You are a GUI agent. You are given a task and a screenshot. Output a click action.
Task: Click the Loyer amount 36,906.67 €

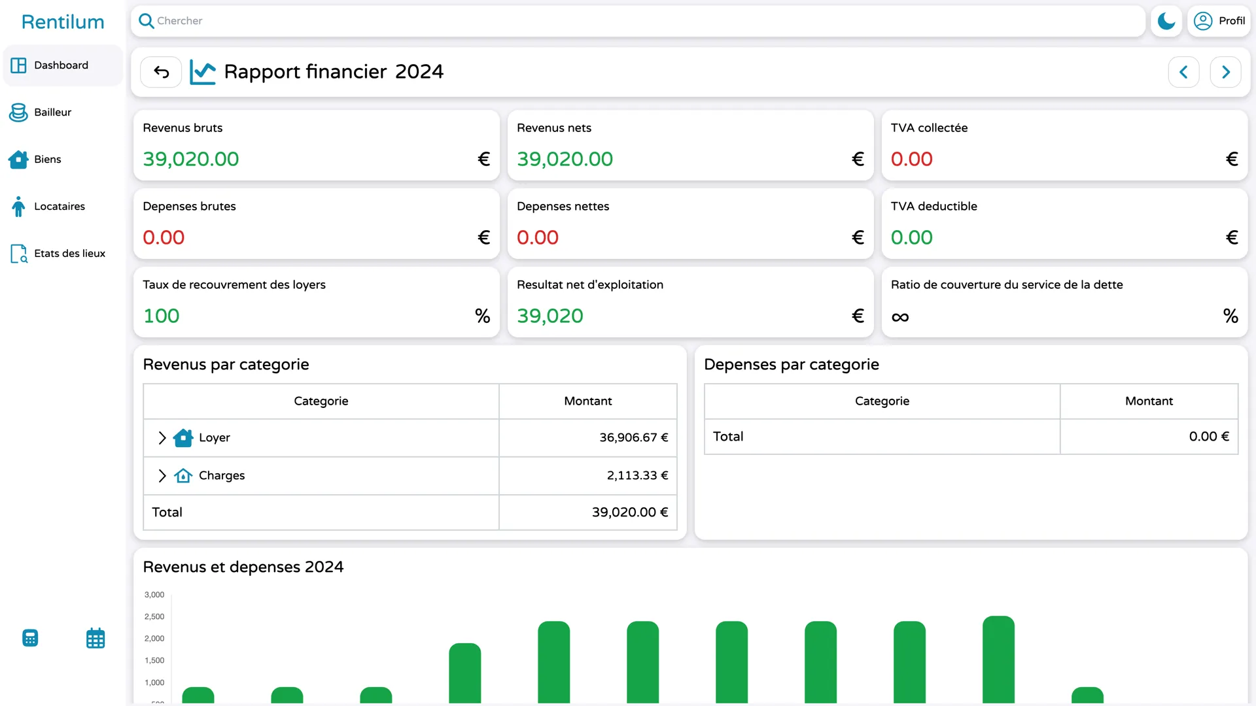[633, 438]
